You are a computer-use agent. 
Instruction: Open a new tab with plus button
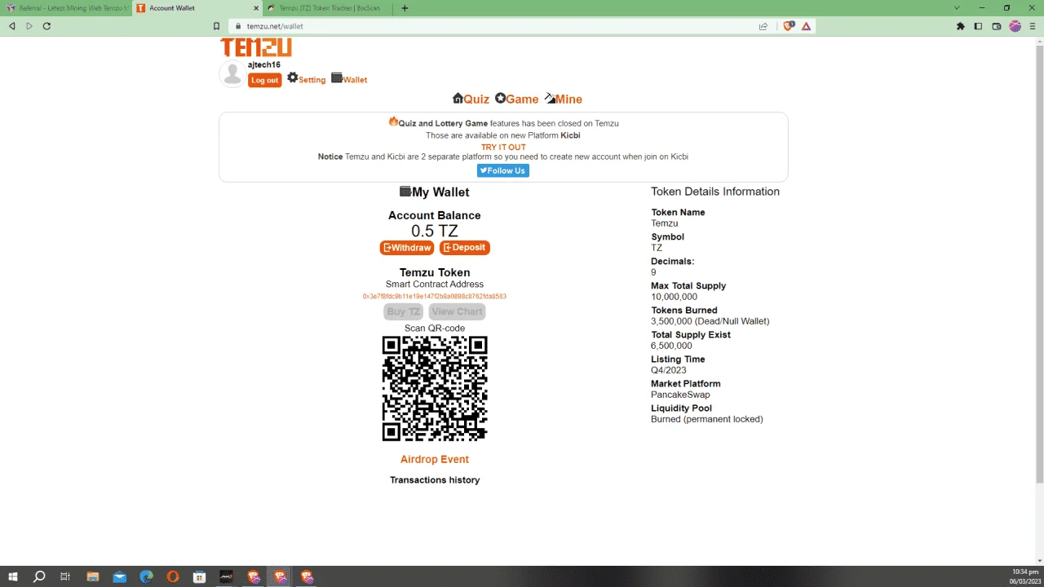(x=405, y=8)
